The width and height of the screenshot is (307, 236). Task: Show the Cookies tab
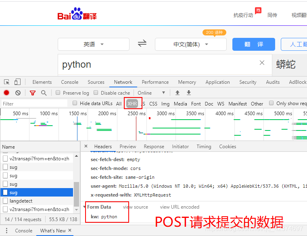[228, 147]
